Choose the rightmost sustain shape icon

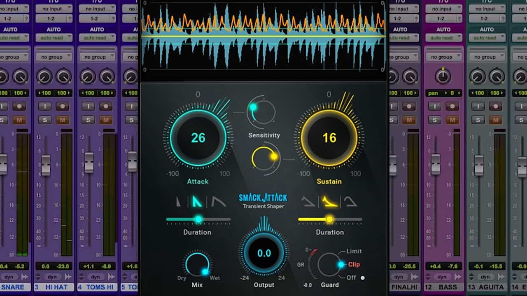[x=350, y=201]
